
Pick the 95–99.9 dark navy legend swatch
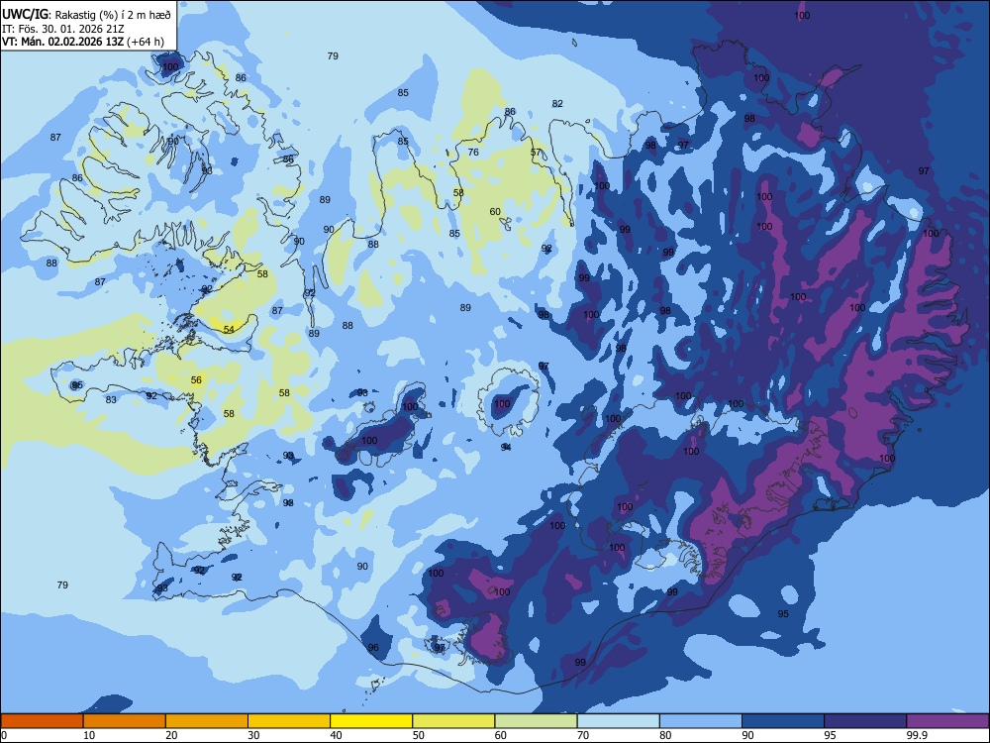pyautogui.click(x=865, y=721)
